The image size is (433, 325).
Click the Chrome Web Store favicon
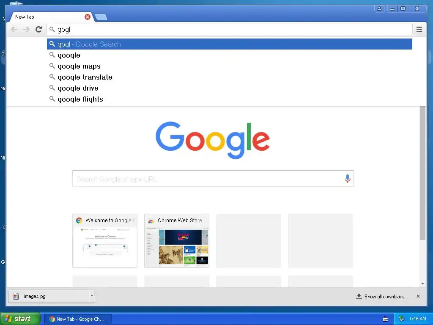(151, 220)
